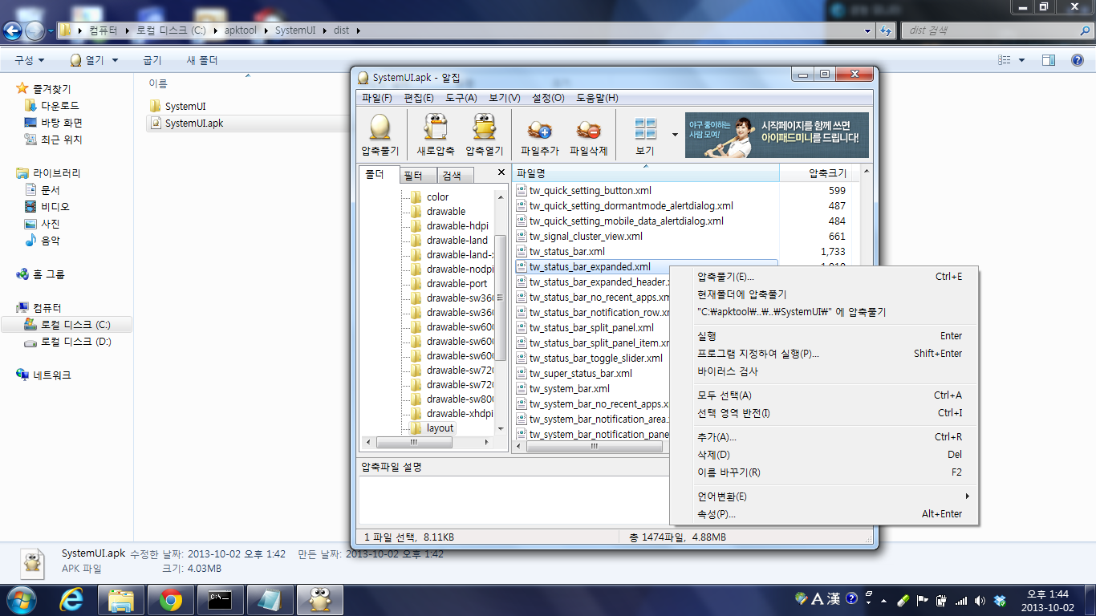1096x616 pixels.
Task: Switch to the 필터 tab
Action: [x=412, y=176]
